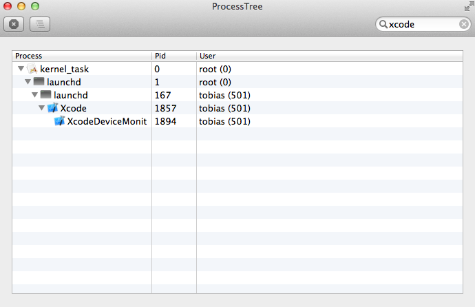Click user tobias (501) in Xcode row
The height and width of the screenshot is (307, 475).
pos(225,108)
